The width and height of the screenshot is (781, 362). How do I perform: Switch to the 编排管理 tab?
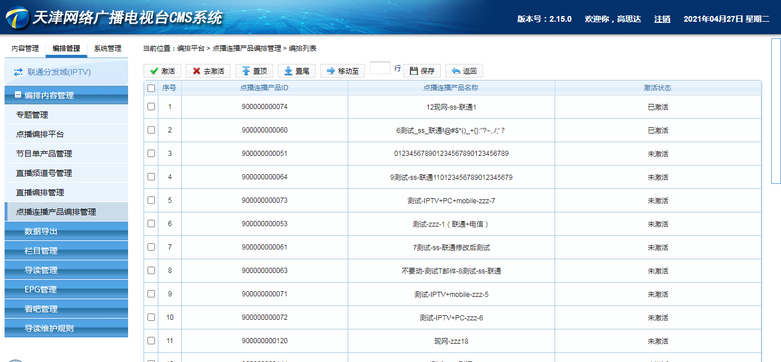pyautogui.click(x=66, y=49)
